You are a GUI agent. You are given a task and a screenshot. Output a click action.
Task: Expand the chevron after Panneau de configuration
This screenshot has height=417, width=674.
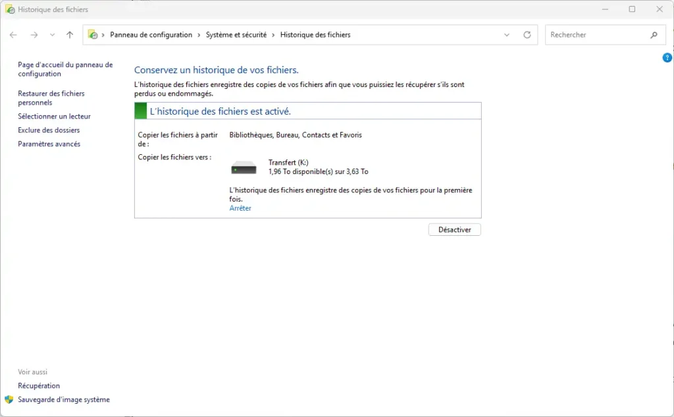(x=199, y=35)
